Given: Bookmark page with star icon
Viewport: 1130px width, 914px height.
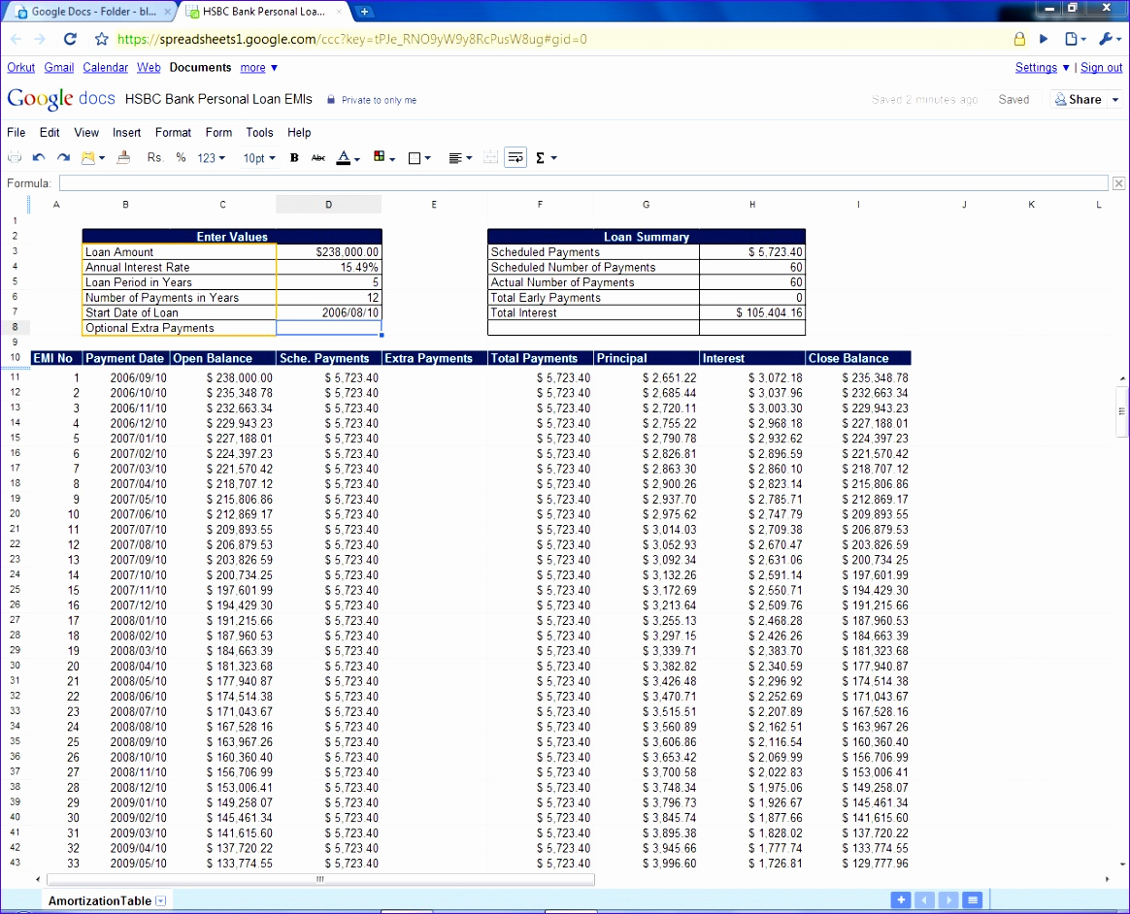Looking at the screenshot, I should 102,39.
